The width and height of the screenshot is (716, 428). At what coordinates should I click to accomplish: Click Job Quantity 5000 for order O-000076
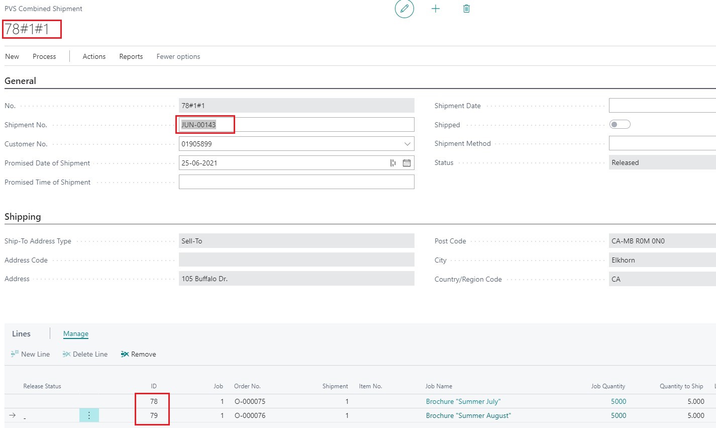click(619, 415)
